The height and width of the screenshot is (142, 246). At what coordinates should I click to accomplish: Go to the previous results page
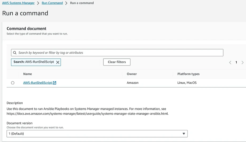(x=230, y=62)
